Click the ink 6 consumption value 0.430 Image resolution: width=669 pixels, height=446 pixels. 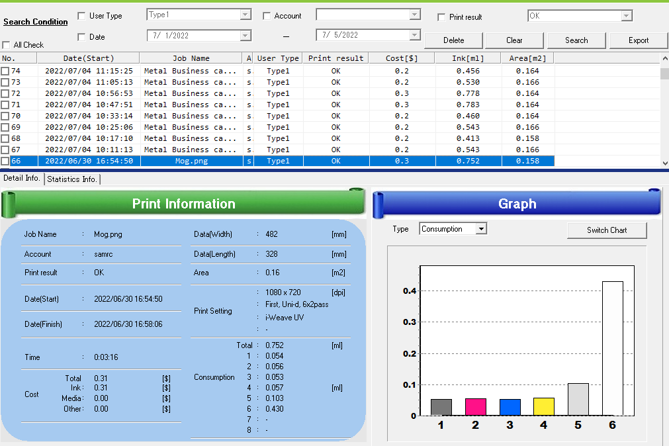pos(275,409)
